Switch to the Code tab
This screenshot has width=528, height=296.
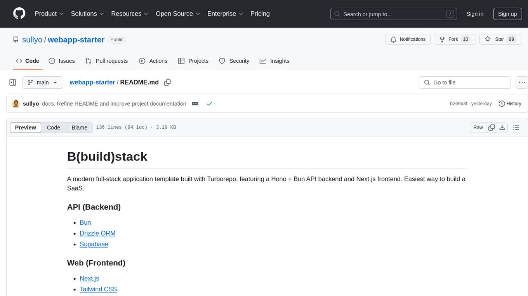point(27,61)
